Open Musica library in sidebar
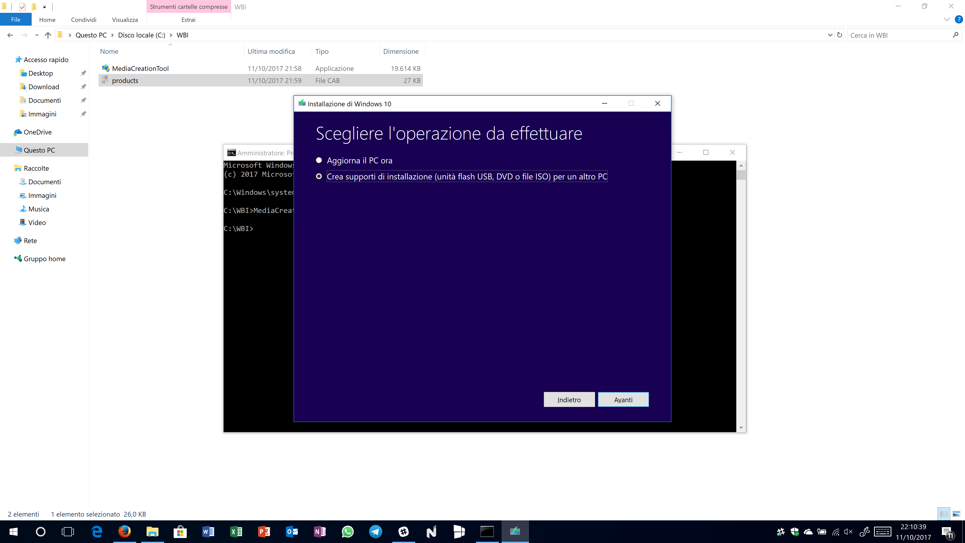The width and height of the screenshot is (965, 543). (39, 209)
